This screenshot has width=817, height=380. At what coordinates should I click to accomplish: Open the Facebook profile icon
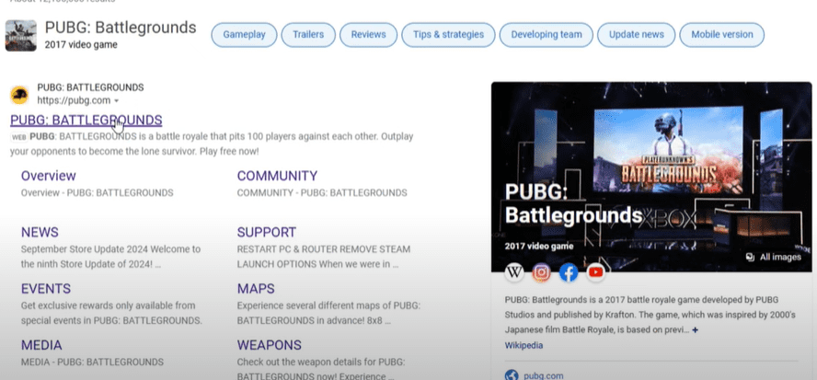click(x=569, y=272)
